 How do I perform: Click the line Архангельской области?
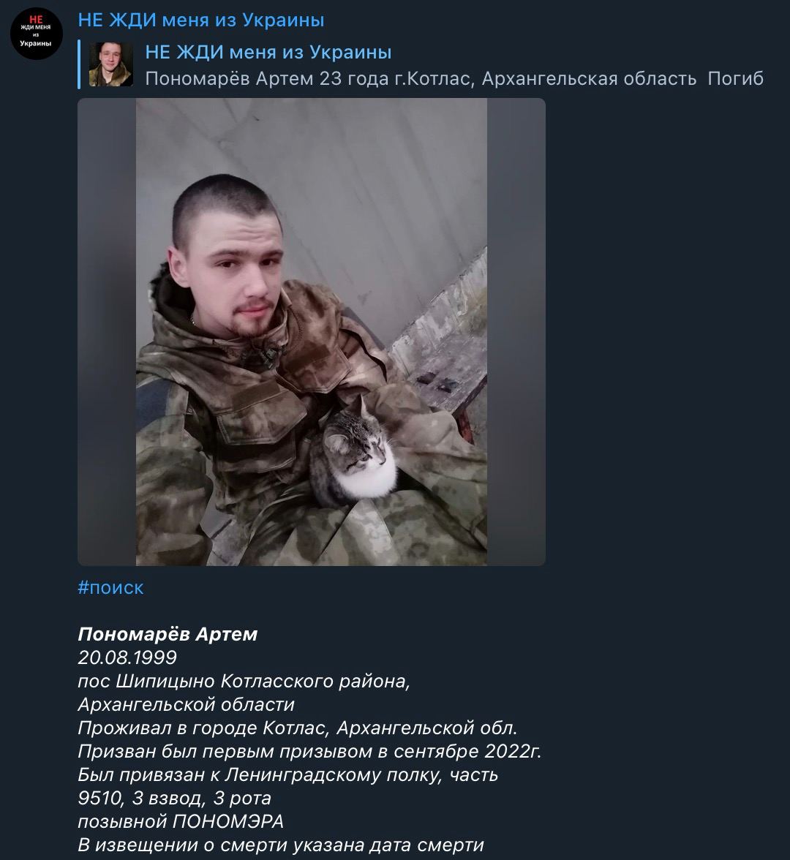click(187, 704)
